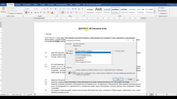Viewport: 177px width, 99px height.
Task: Click the sort icon in the Paragraph group
Action: point(79,9)
